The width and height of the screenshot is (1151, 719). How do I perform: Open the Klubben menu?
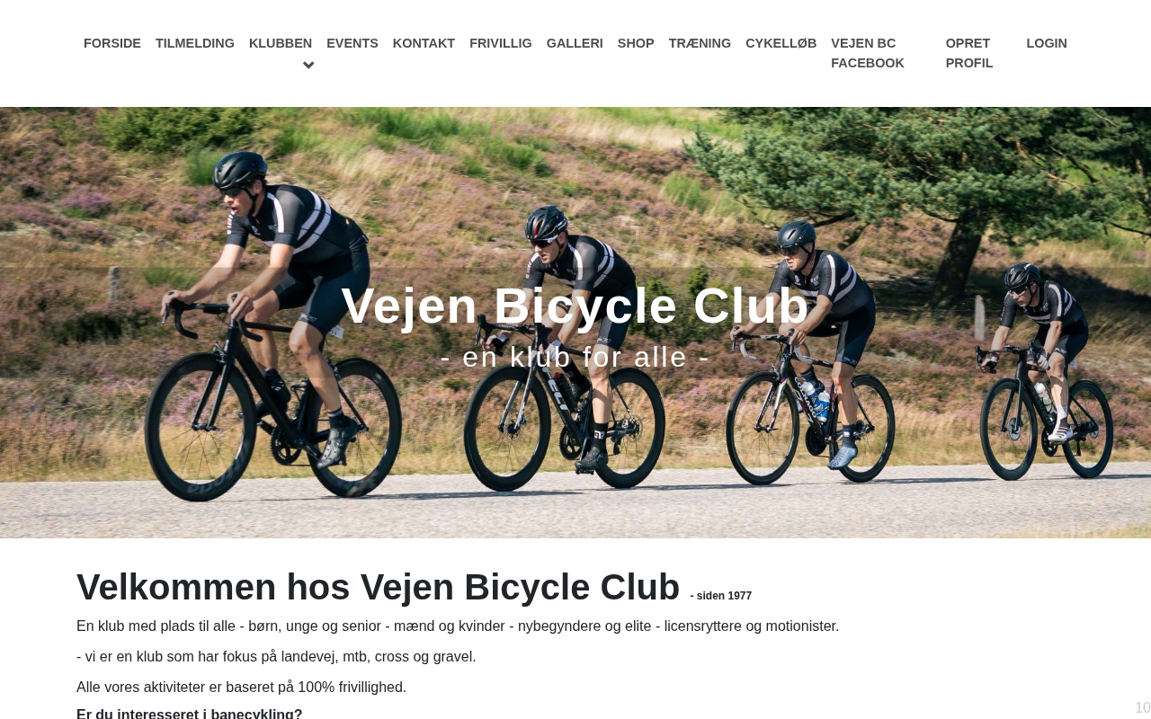pos(281,43)
